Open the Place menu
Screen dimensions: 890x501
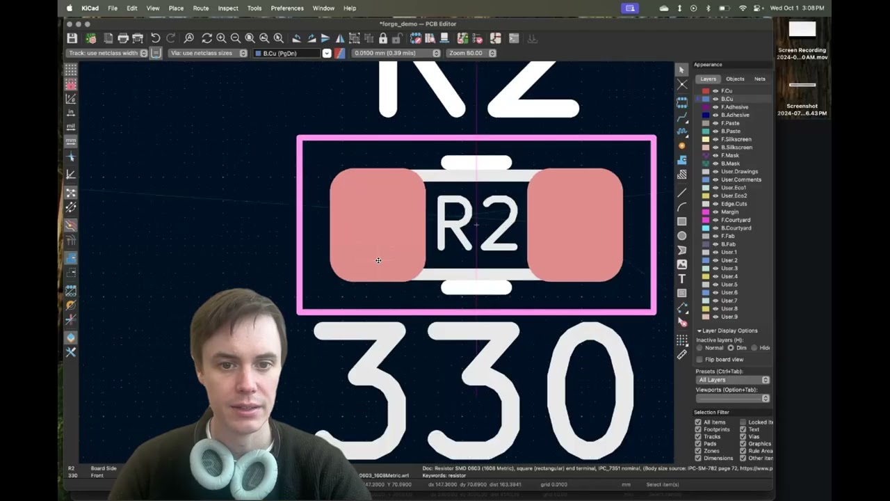[177, 8]
